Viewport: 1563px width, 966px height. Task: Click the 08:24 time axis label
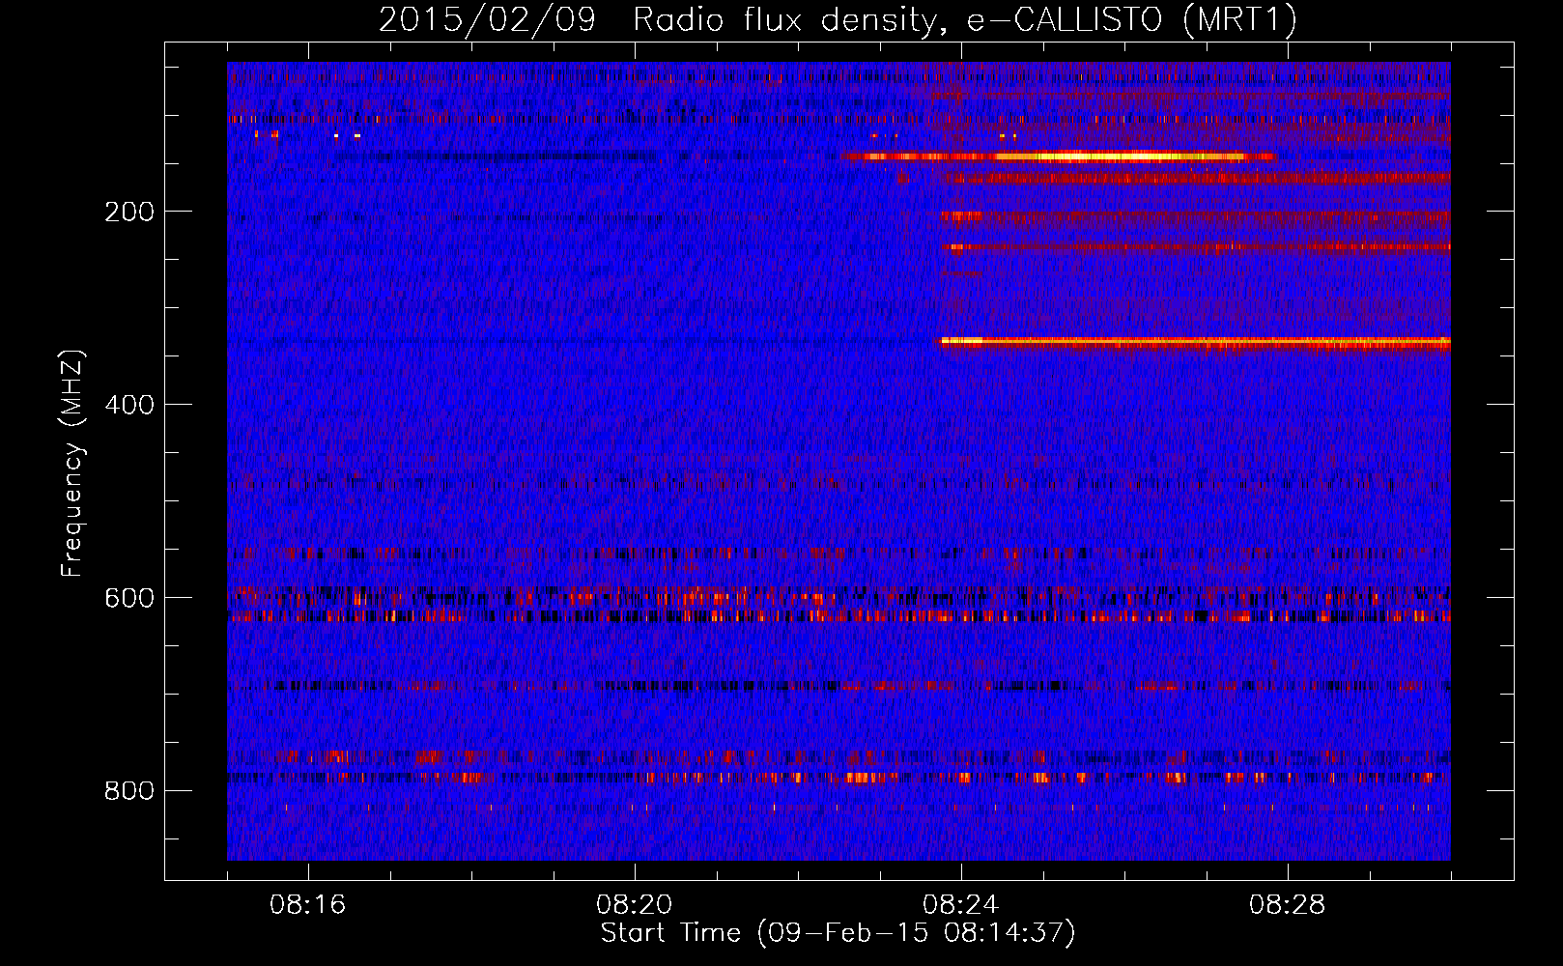pos(961,905)
